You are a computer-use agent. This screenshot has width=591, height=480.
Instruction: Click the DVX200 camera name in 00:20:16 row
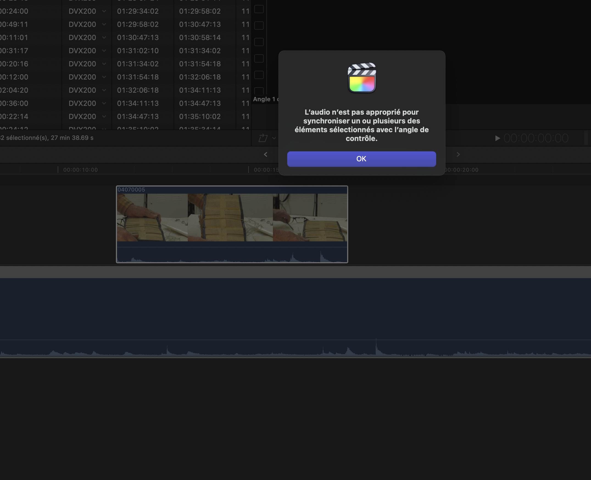click(82, 64)
